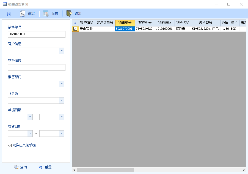
Task: Open the 业务员 dropdown
Action: click(x=62, y=100)
